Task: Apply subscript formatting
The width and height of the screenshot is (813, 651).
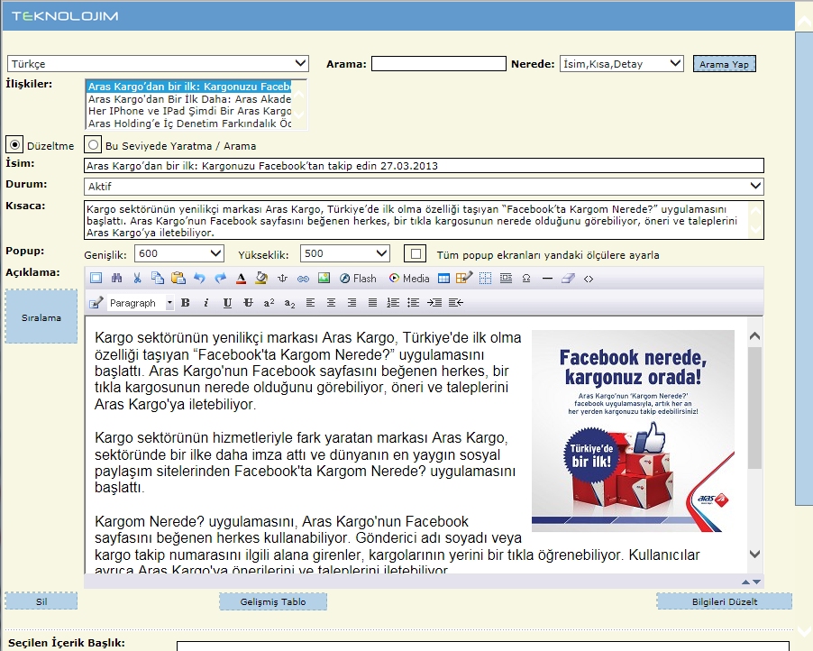Action: tap(289, 304)
